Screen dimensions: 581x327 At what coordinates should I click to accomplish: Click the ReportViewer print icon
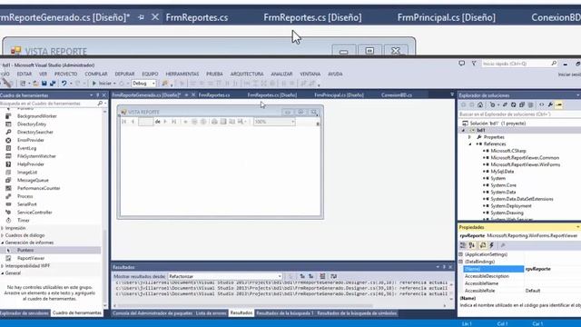click(214, 122)
